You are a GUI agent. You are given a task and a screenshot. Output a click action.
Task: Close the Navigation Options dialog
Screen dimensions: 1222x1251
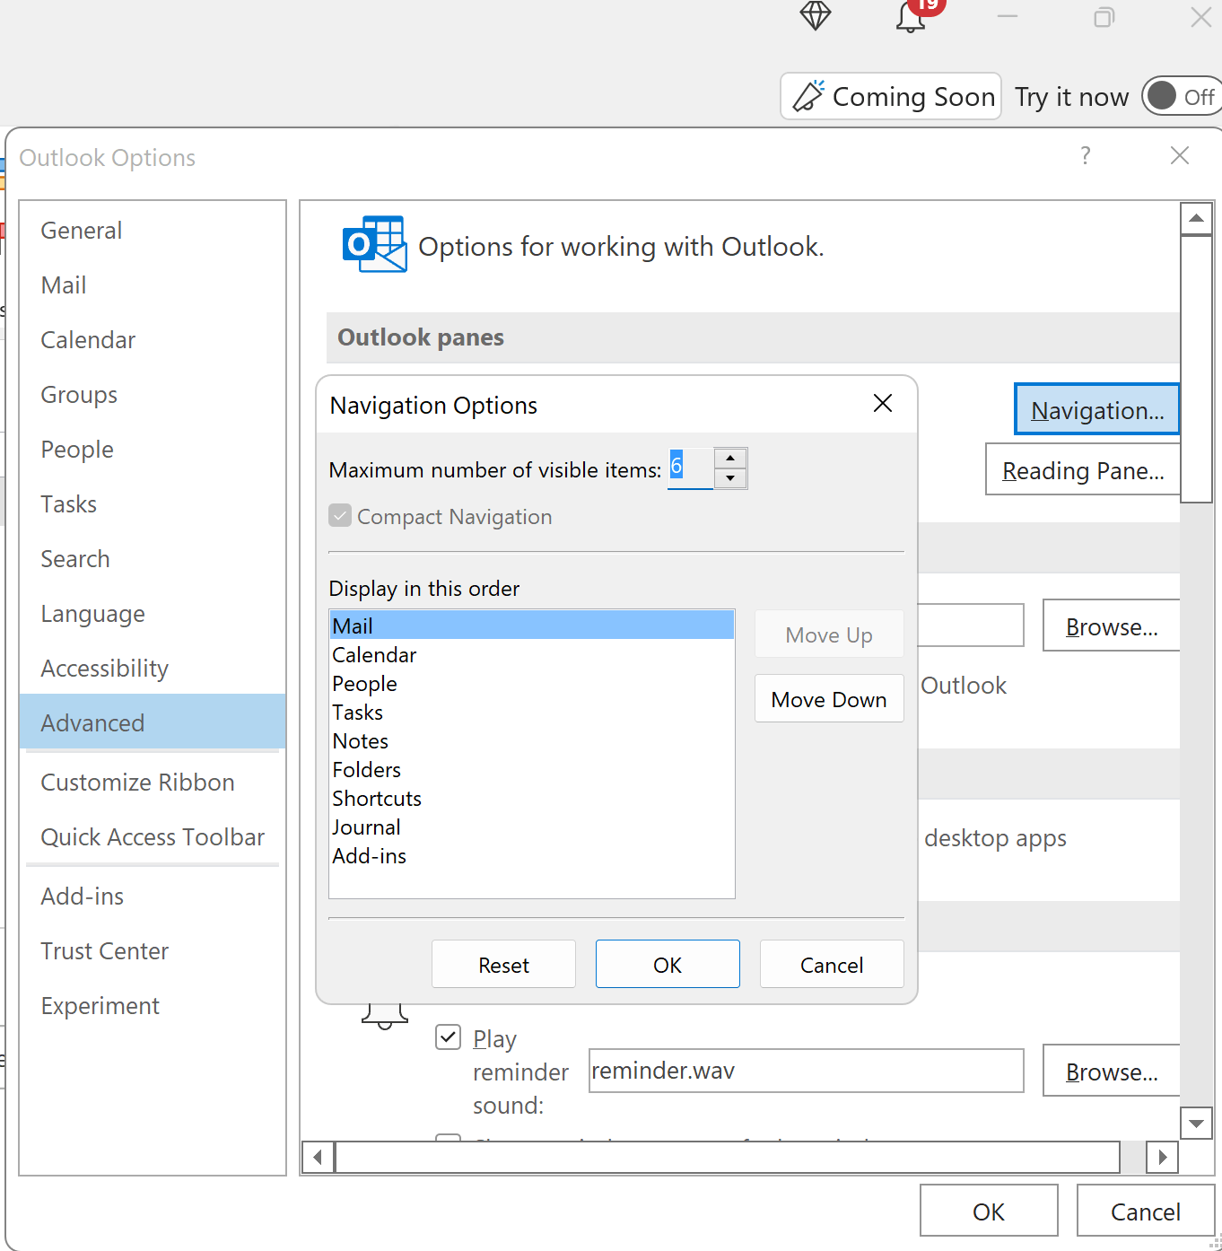tap(883, 404)
